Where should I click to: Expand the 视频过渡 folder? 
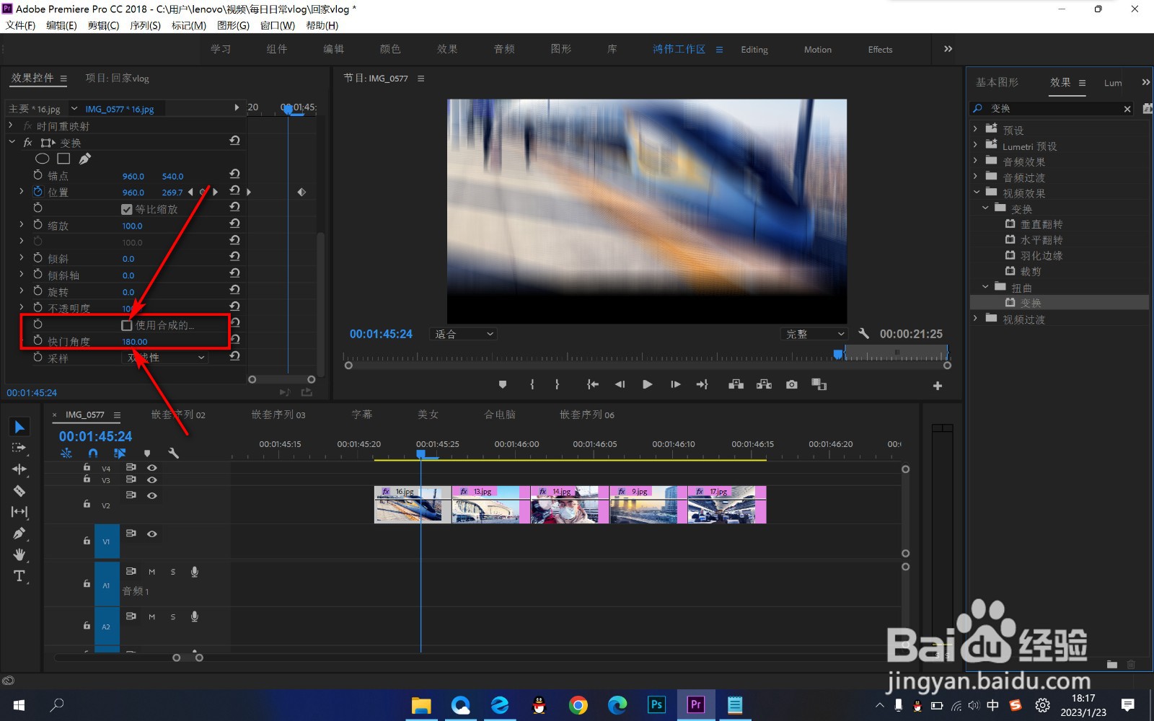pyautogui.click(x=976, y=318)
